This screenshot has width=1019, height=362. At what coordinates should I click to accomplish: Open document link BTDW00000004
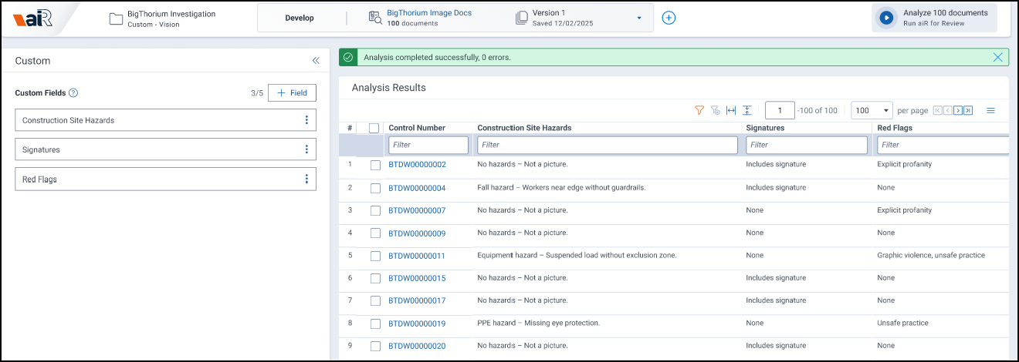pos(417,188)
